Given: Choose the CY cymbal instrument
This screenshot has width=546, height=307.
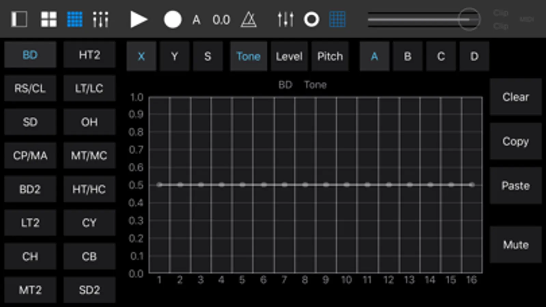Looking at the screenshot, I should [x=89, y=223].
